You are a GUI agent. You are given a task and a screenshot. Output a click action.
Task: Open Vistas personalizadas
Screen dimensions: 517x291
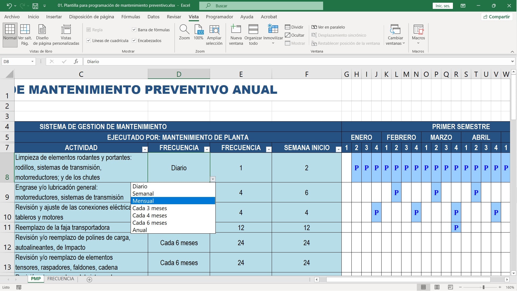(66, 34)
